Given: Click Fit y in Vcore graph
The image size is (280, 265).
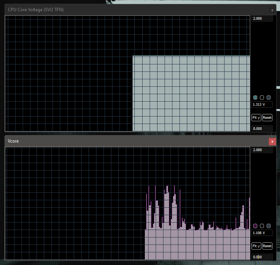Looking at the screenshot, I should click(x=256, y=246).
